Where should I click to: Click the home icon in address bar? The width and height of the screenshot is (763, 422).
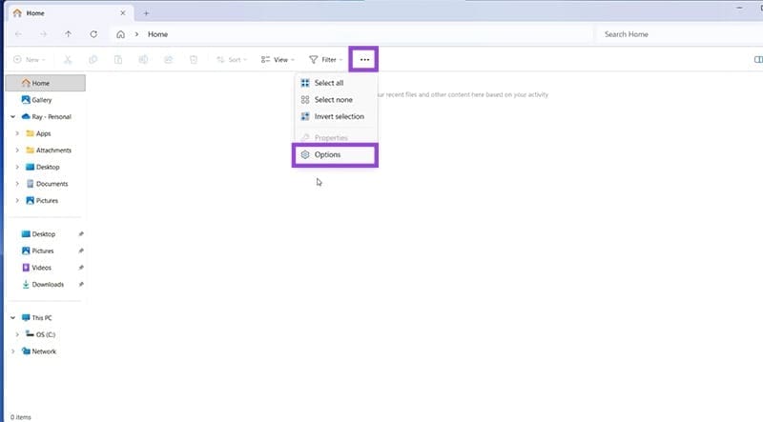click(x=120, y=34)
